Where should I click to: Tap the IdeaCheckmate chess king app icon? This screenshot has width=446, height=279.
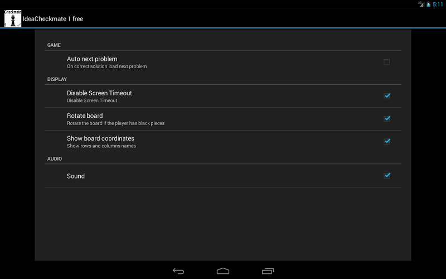(13, 18)
